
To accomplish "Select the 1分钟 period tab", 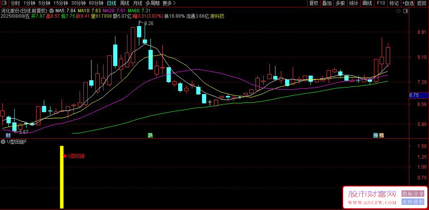I will pos(29,3).
